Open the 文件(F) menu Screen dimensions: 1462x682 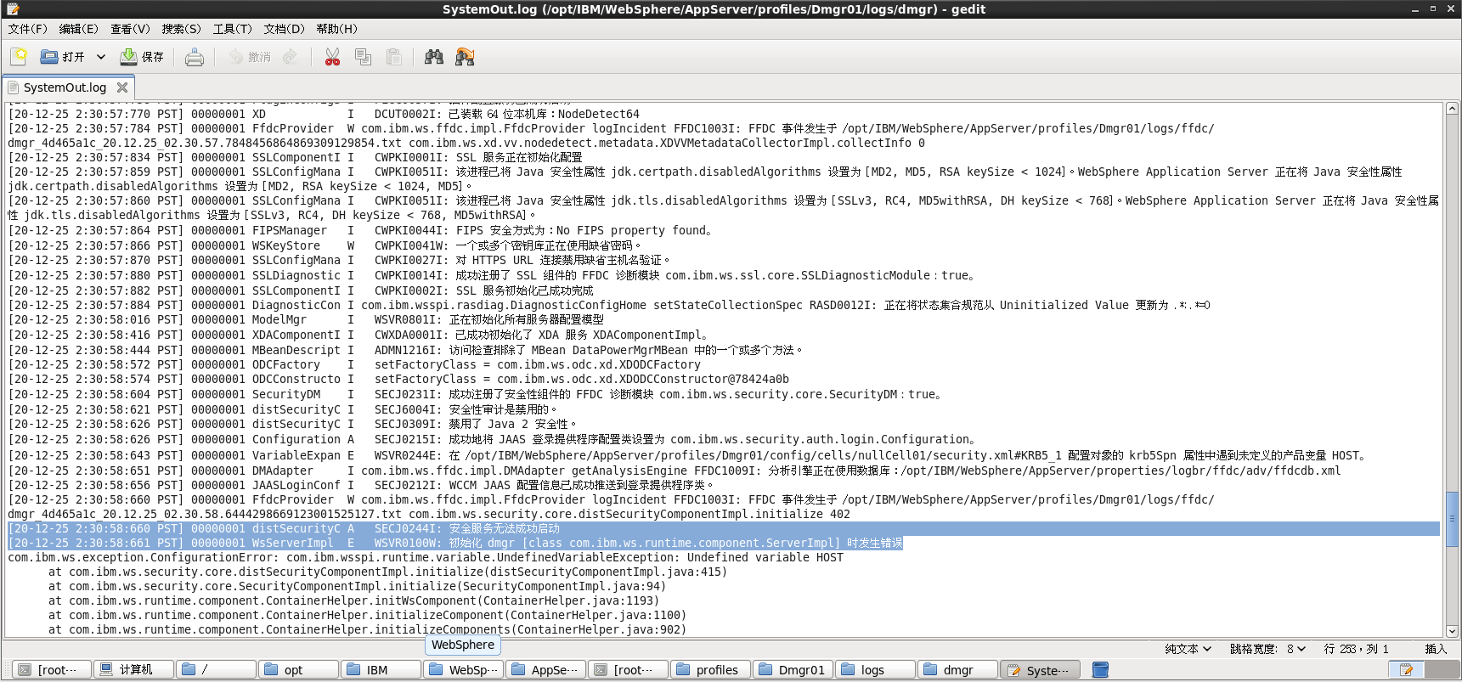tap(28, 29)
